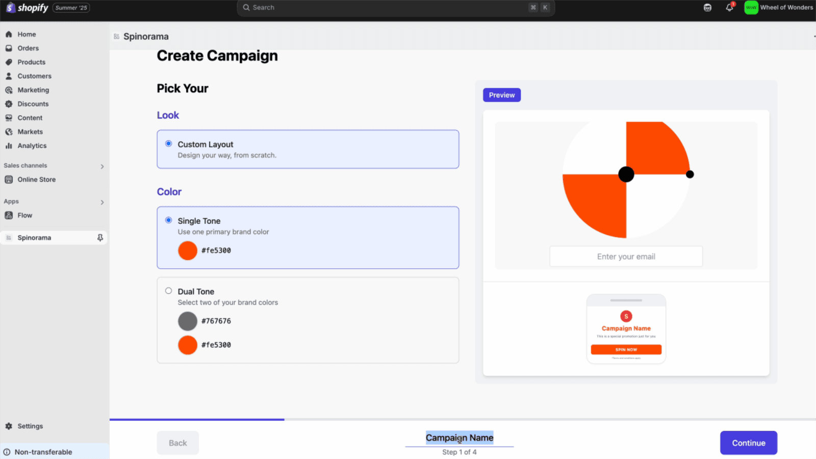816x459 pixels.
Task: Expand the Apps section chevron
Action: (102, 202)
